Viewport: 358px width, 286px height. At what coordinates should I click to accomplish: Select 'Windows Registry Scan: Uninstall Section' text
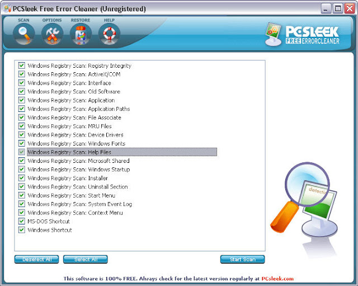78,187
